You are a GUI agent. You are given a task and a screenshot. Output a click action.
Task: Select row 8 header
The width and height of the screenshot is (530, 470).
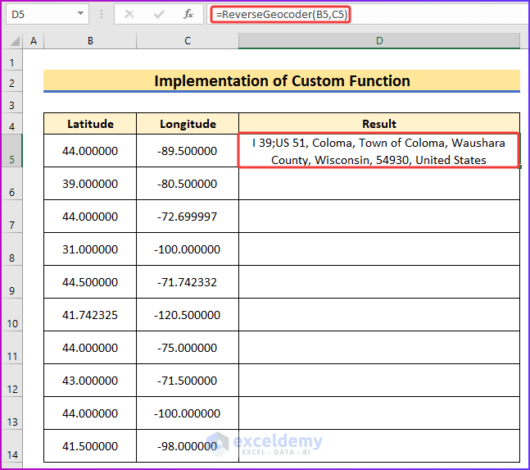(x=11, y=249)
